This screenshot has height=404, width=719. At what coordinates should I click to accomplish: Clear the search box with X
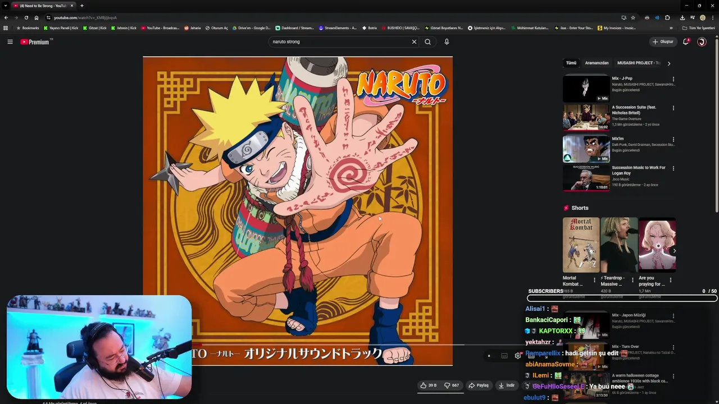[x=414, y=42]
